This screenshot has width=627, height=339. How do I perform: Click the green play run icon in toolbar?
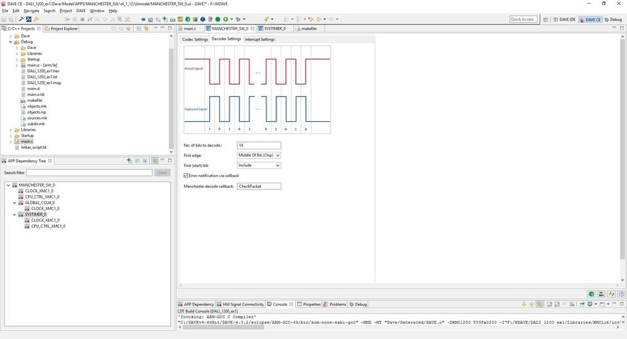[226, 19]
